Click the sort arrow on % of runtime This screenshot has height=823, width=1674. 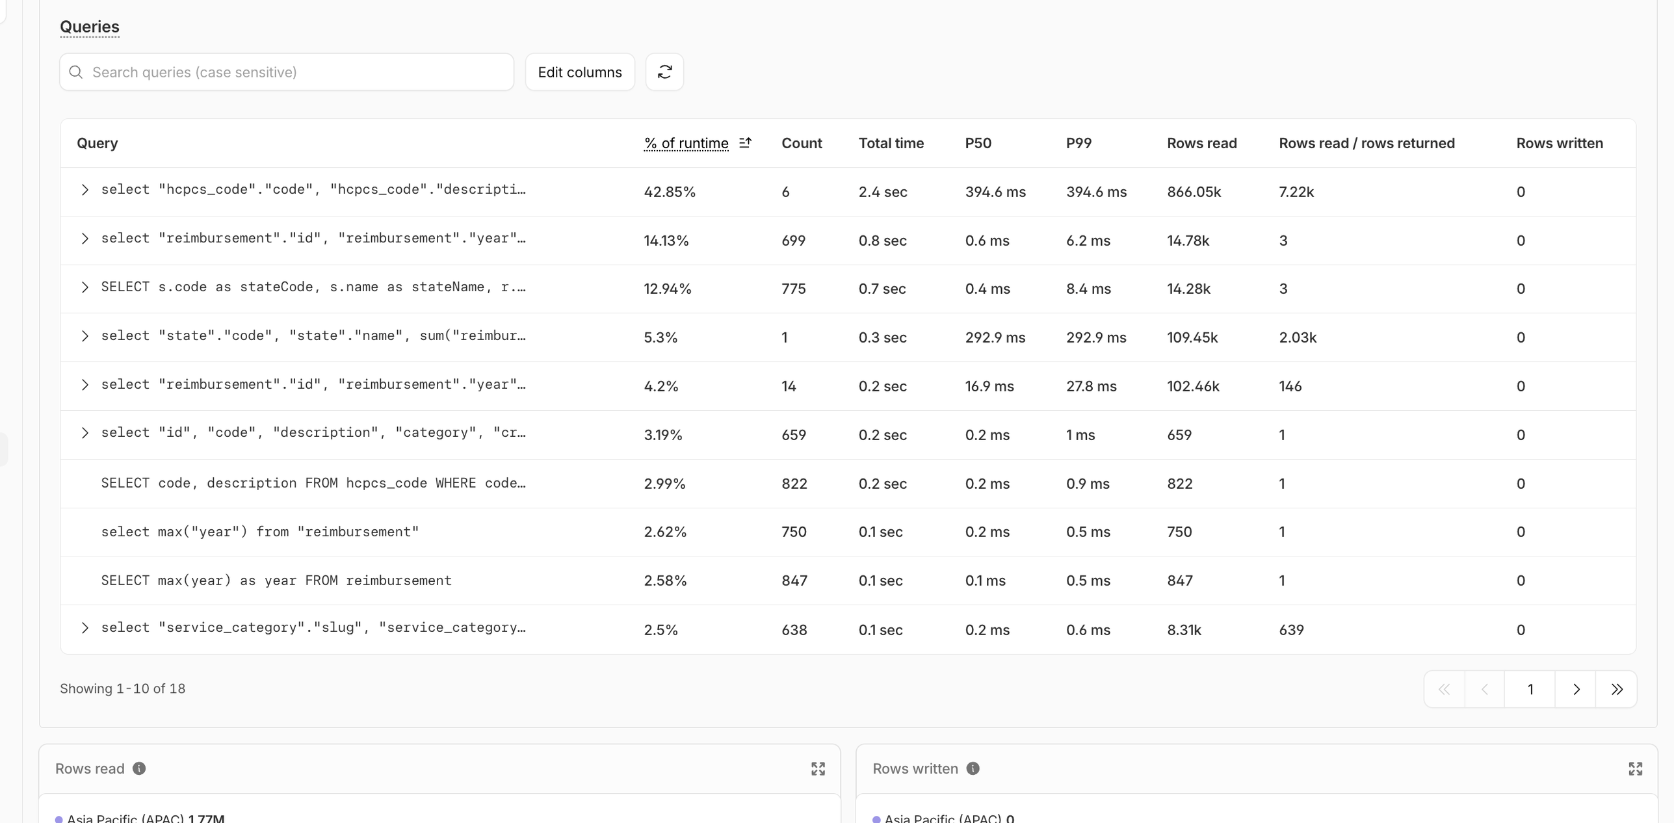(746, 143)
